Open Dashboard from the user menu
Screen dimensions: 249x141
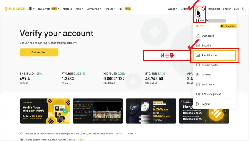tap(214, 36)
